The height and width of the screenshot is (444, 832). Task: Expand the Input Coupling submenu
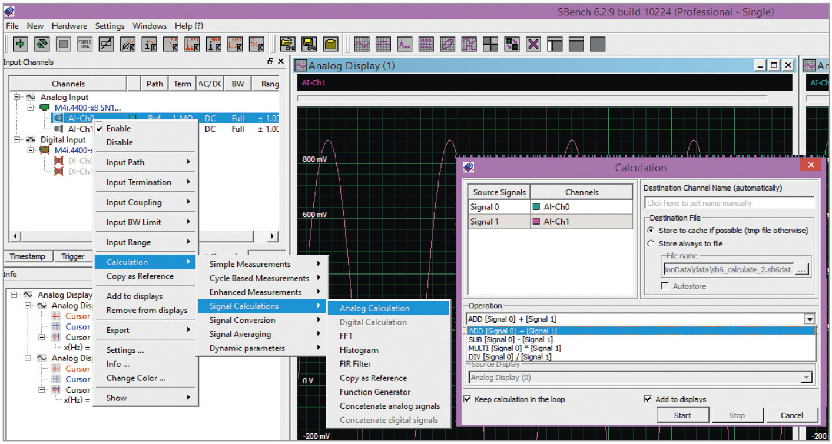point(147,202)
